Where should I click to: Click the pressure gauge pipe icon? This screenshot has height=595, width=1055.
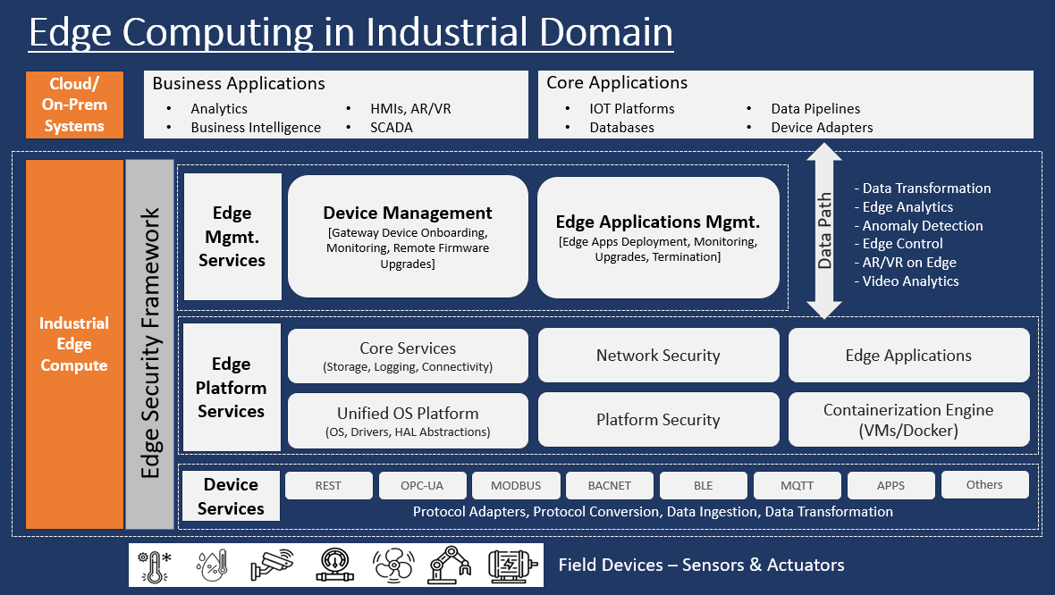333,565
